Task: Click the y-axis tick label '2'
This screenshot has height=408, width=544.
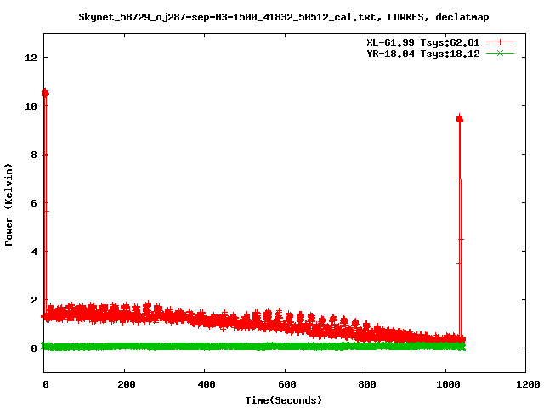Action: (x=34, y=300)
